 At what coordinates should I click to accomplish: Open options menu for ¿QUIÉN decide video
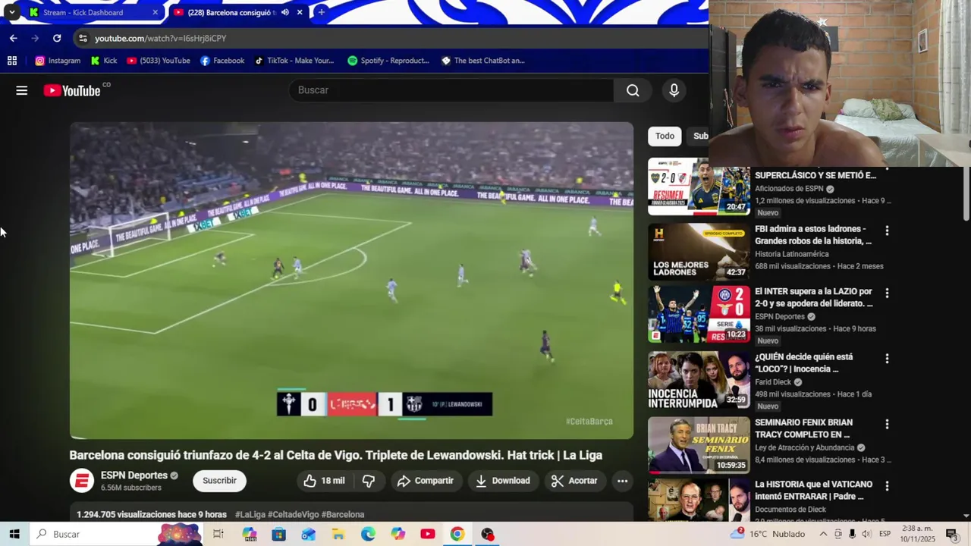(x=887, y=359)
